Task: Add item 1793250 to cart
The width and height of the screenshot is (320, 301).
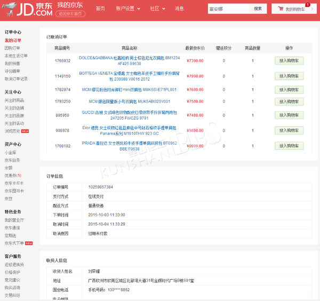Action: (x=289, y=101)
